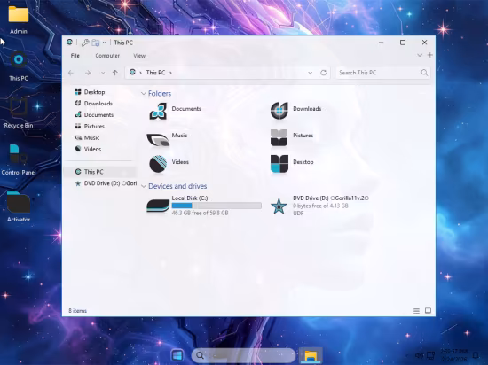Collapse the Folders group
488x365 pixels.
(x=144, y=94)
